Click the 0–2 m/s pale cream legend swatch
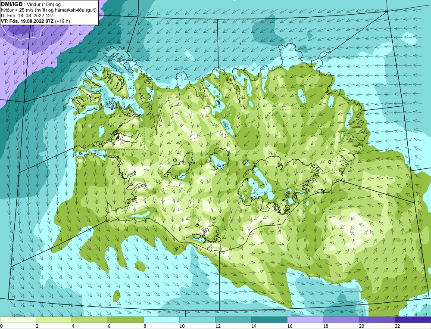The image size is (431, 329). coord(18,320)
